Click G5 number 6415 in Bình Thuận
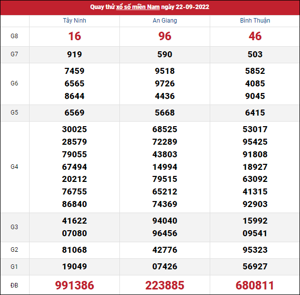The height and width of the screenshot is (295, 300). [255, 113]
